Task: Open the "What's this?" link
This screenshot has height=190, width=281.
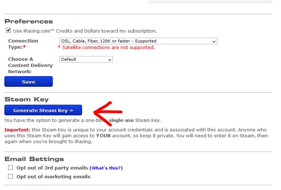Action: coord(106,168)
